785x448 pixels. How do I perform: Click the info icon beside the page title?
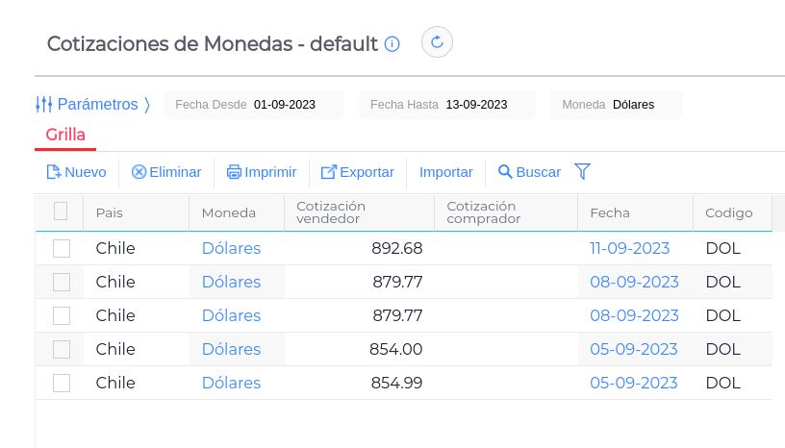click(x=392, y=44)
